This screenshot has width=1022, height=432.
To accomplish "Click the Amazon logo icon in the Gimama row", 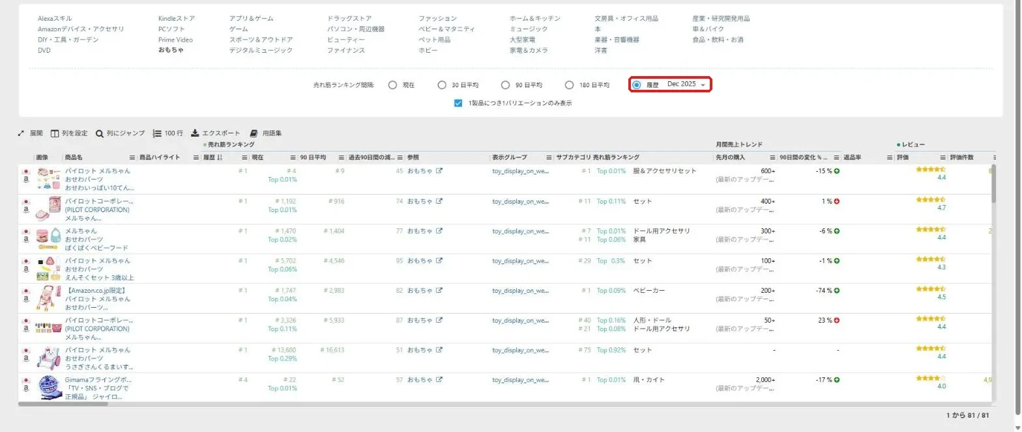I will (27, 388).
